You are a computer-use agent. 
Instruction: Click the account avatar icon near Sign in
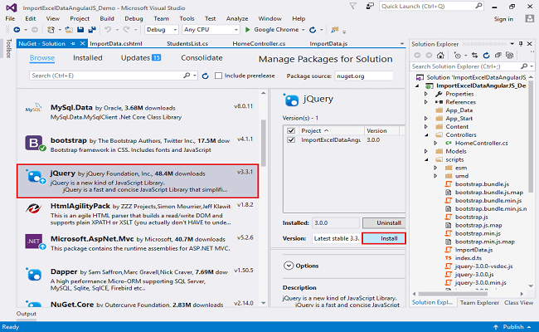[529, 18]
